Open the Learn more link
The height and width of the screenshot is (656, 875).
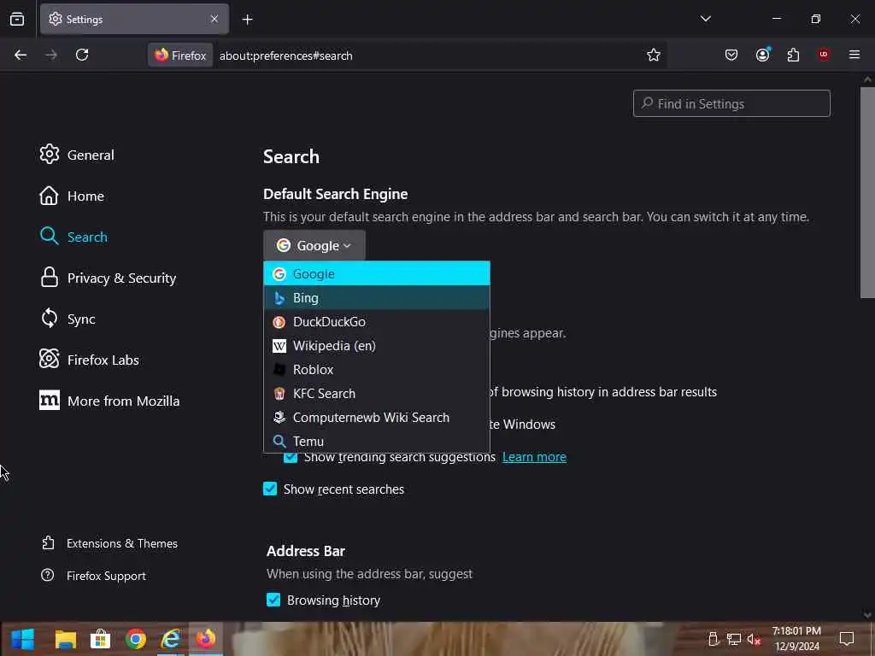click(x=534, y=457)
